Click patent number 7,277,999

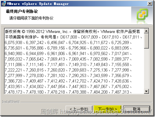(13, 75)
